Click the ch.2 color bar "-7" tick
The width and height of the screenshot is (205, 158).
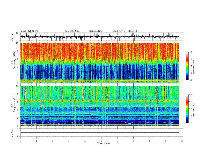(x=191, y=123)
